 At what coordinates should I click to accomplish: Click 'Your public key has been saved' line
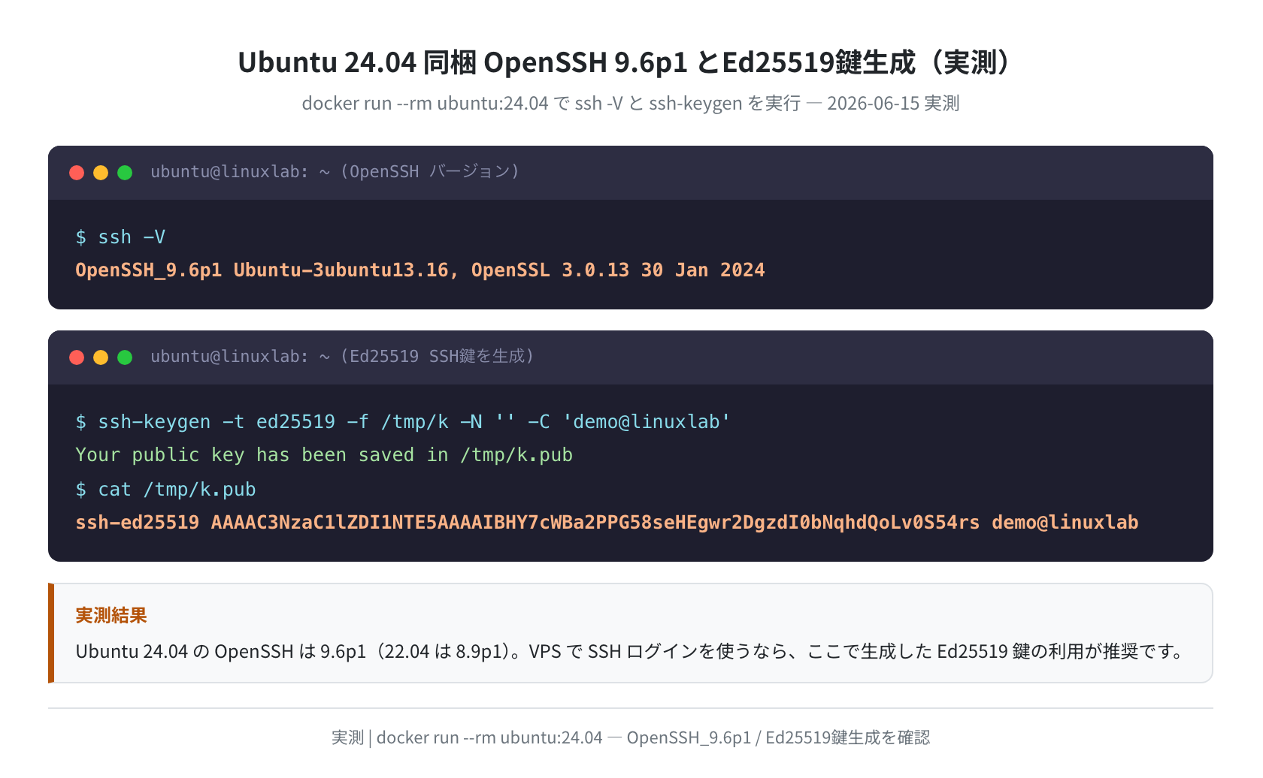click(x=324, y=455)
